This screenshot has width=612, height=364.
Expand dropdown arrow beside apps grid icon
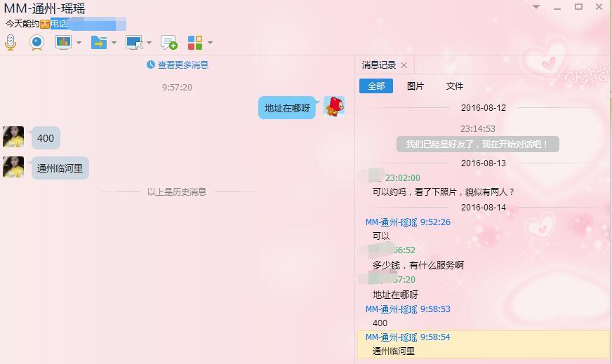point(210,43)
